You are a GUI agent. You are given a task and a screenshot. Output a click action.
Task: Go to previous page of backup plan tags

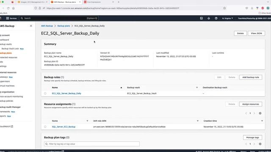point(246,144)
